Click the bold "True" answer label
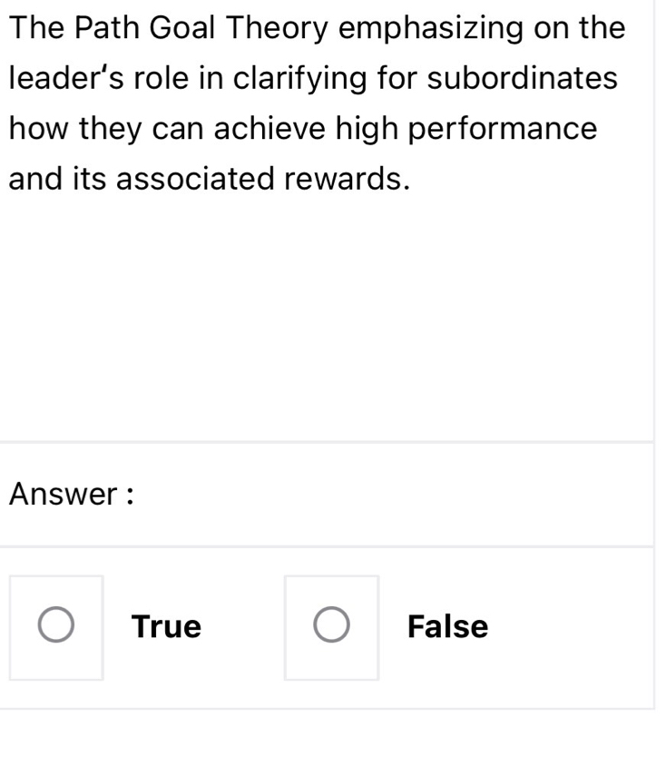The image size is (666, 766). [x=166, y=627]
